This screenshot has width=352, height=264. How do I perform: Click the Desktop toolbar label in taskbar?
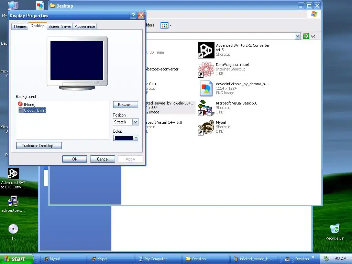(x=302, y=259)
